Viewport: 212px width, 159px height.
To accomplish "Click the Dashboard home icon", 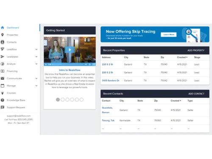I will point(3,28).
